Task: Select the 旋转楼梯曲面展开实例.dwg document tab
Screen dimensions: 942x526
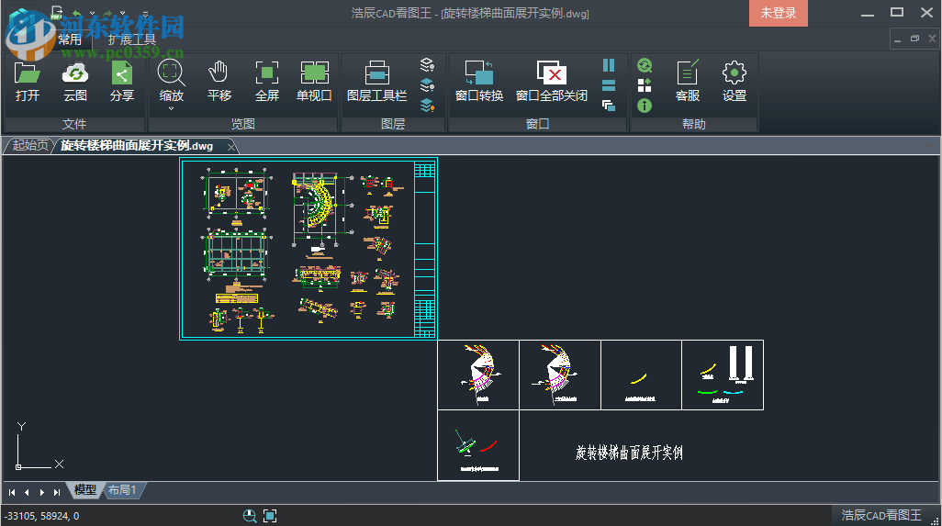Action: [x=137, y=146]
